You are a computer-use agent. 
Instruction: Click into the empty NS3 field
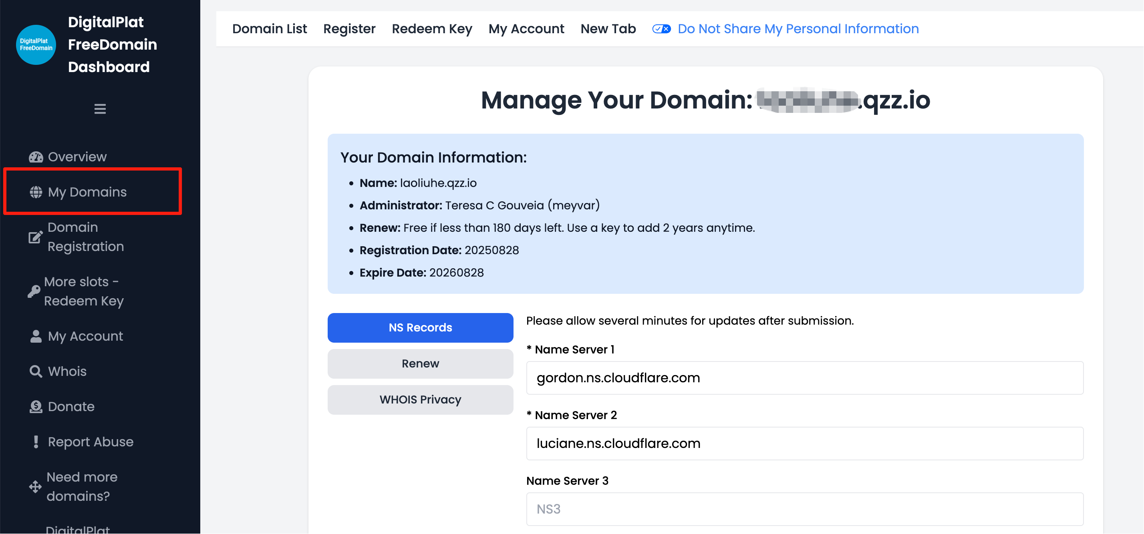[x=804, y=509]
